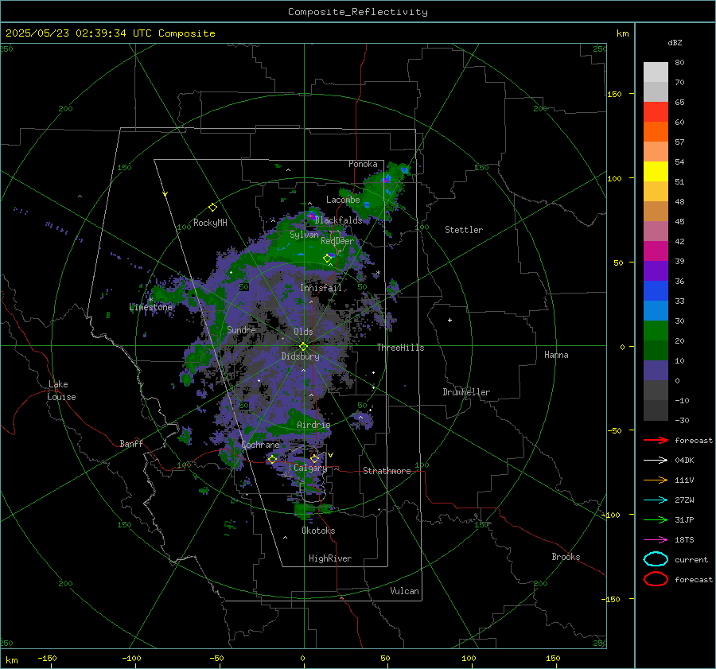Click the Olds city label

pos(303,332)
